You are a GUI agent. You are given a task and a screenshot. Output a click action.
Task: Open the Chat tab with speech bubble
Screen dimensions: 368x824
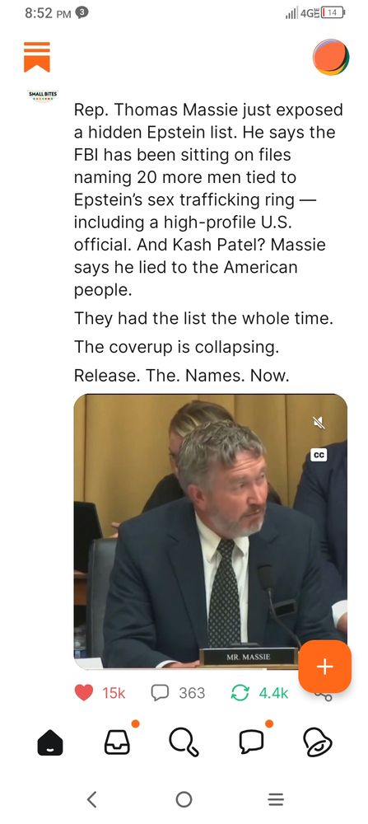click(x=251, y=742)
